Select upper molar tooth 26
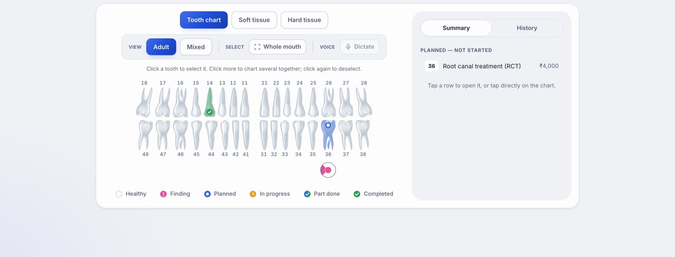 pyautogui.click(x=329, y=102)
